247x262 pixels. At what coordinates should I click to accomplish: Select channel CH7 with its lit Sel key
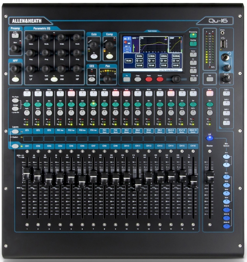93,105
